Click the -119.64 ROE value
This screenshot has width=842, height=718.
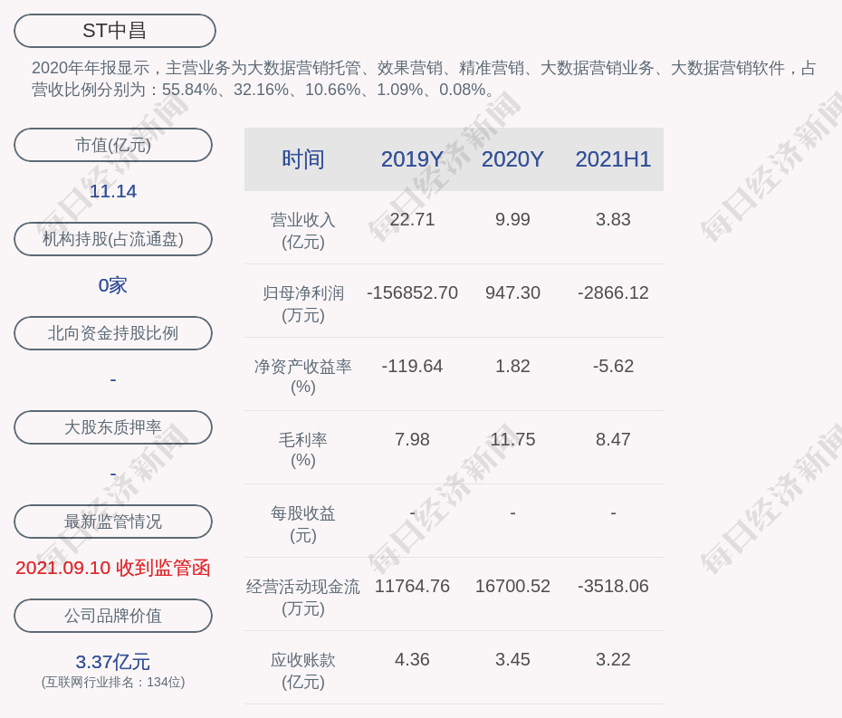click(412, 367)
